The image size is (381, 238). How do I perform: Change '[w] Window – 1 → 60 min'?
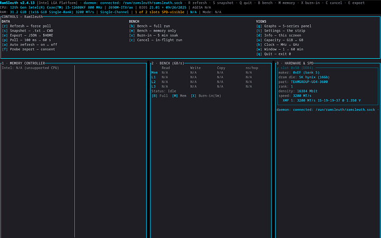(x=279, y=49)
